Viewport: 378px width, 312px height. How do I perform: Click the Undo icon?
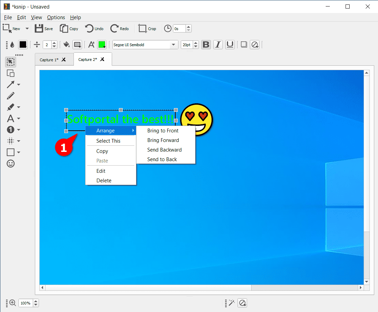click(89, 28)
